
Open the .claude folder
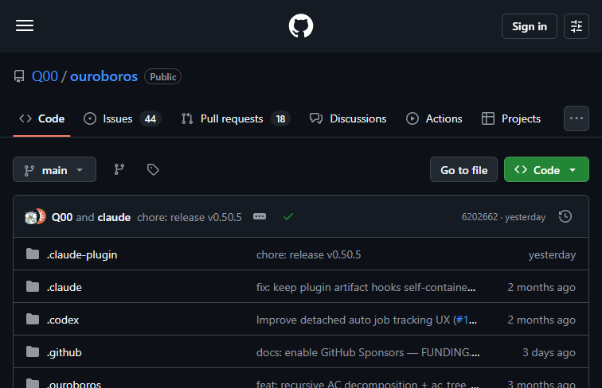pyautogui.click(x=64, y=287)
